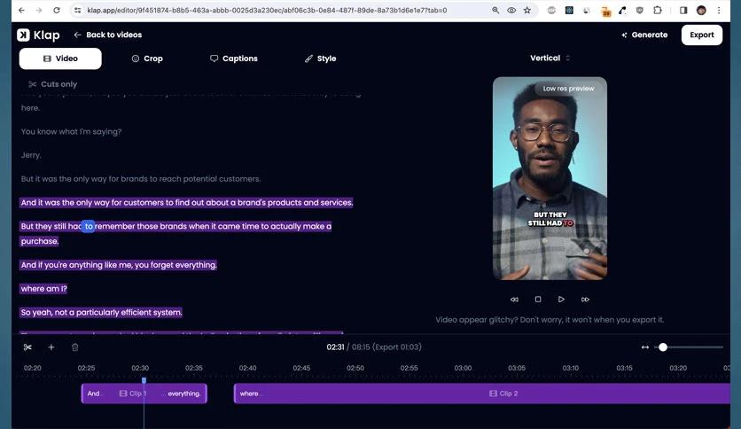
Task: Click the scissors split tool in timeline
Action: pos(27,347)
